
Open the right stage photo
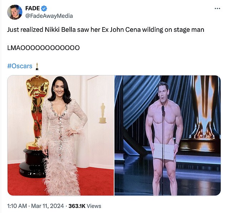tap(168, 135)
